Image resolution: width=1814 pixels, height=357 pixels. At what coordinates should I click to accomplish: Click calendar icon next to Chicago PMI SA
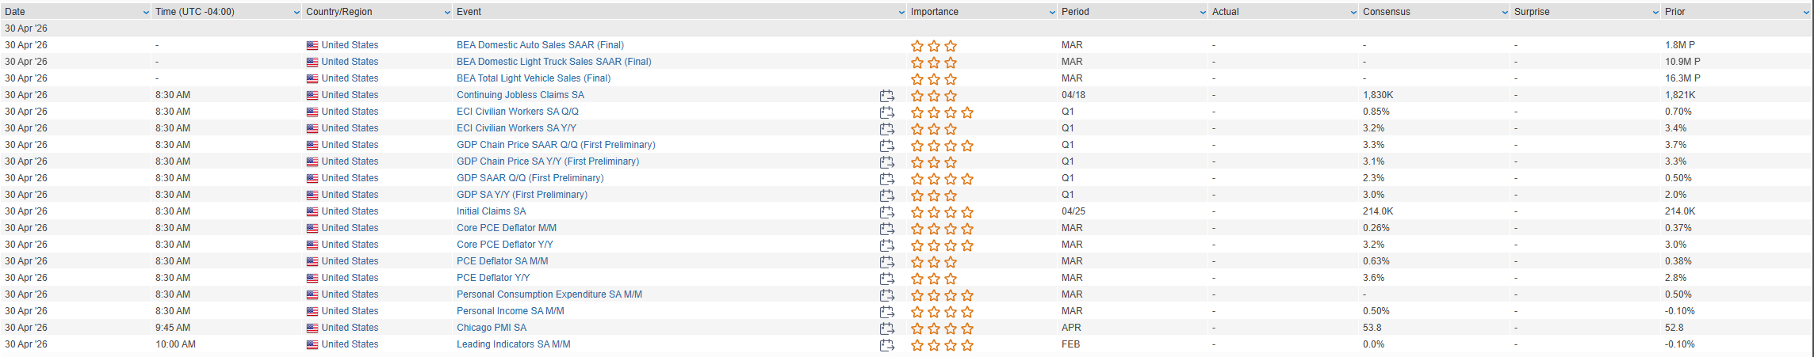886,329
